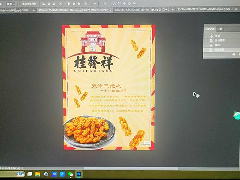Open the three-dots more align options
Image resolution: width=240 pixels, height=180 pixels.
(x=94, y=4)
